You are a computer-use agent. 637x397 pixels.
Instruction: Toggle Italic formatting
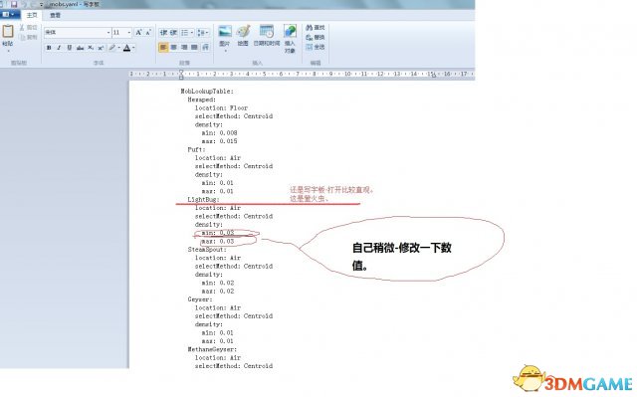click(59, 48)
